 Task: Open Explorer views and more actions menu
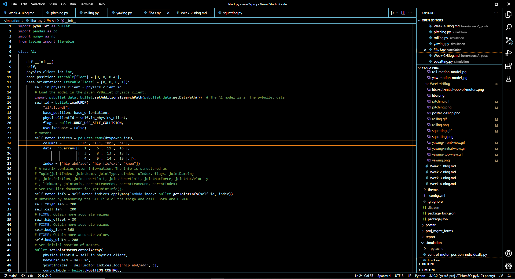pyautogui.click(x=496, y=13)
